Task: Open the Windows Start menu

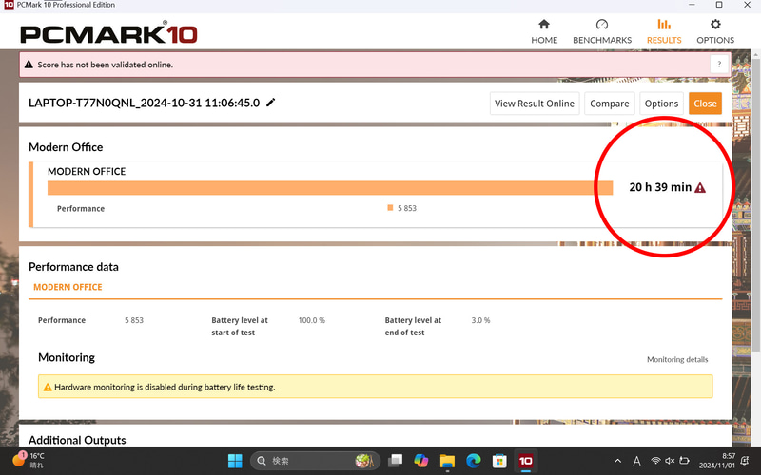Action: 235,461
